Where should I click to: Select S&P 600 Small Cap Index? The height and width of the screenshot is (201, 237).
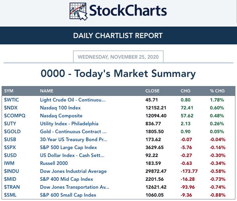tap(68, 195)
